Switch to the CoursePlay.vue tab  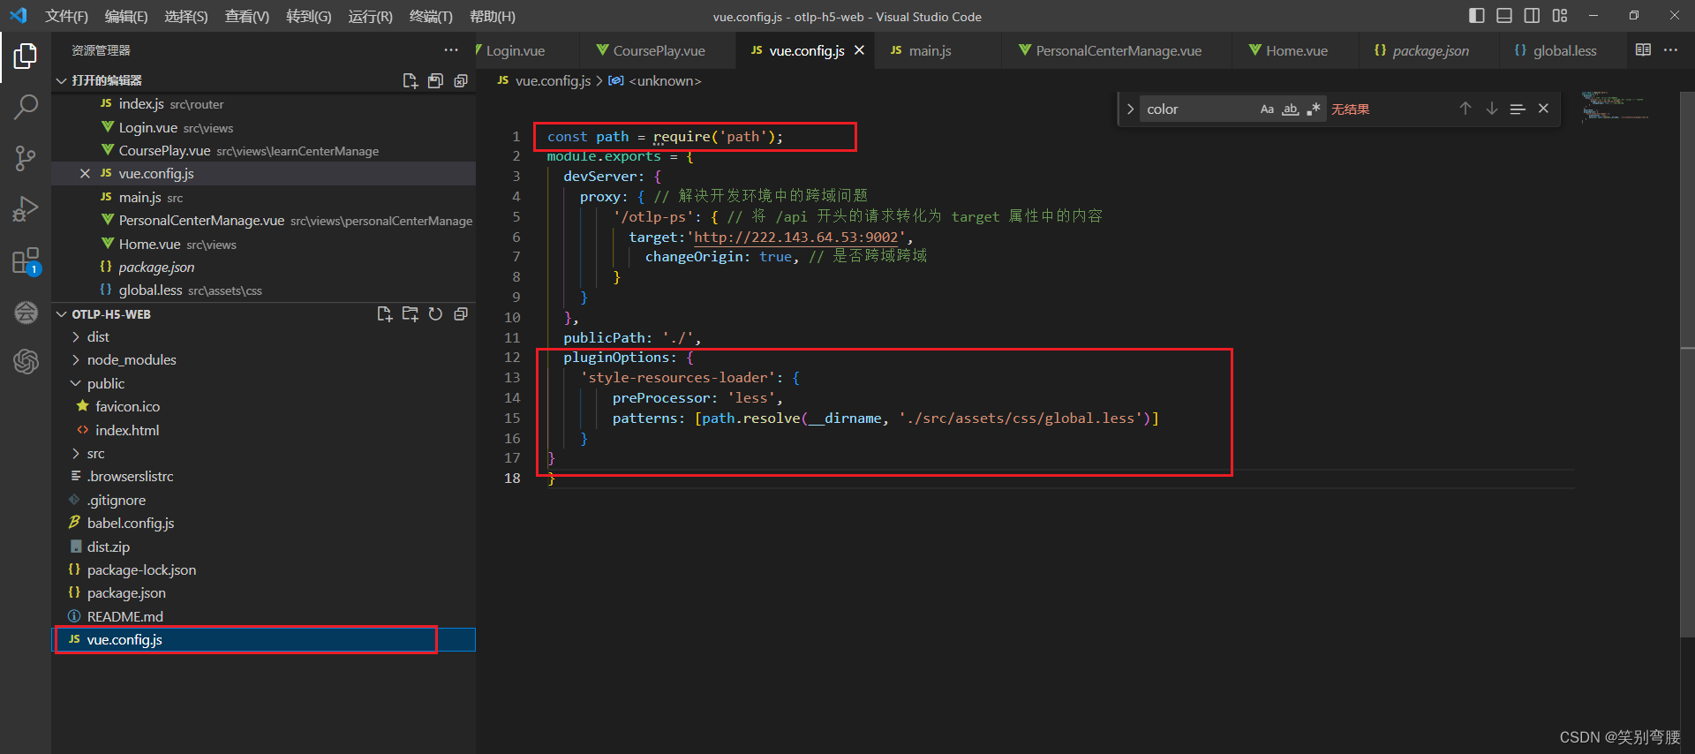(x=659, y=50)
